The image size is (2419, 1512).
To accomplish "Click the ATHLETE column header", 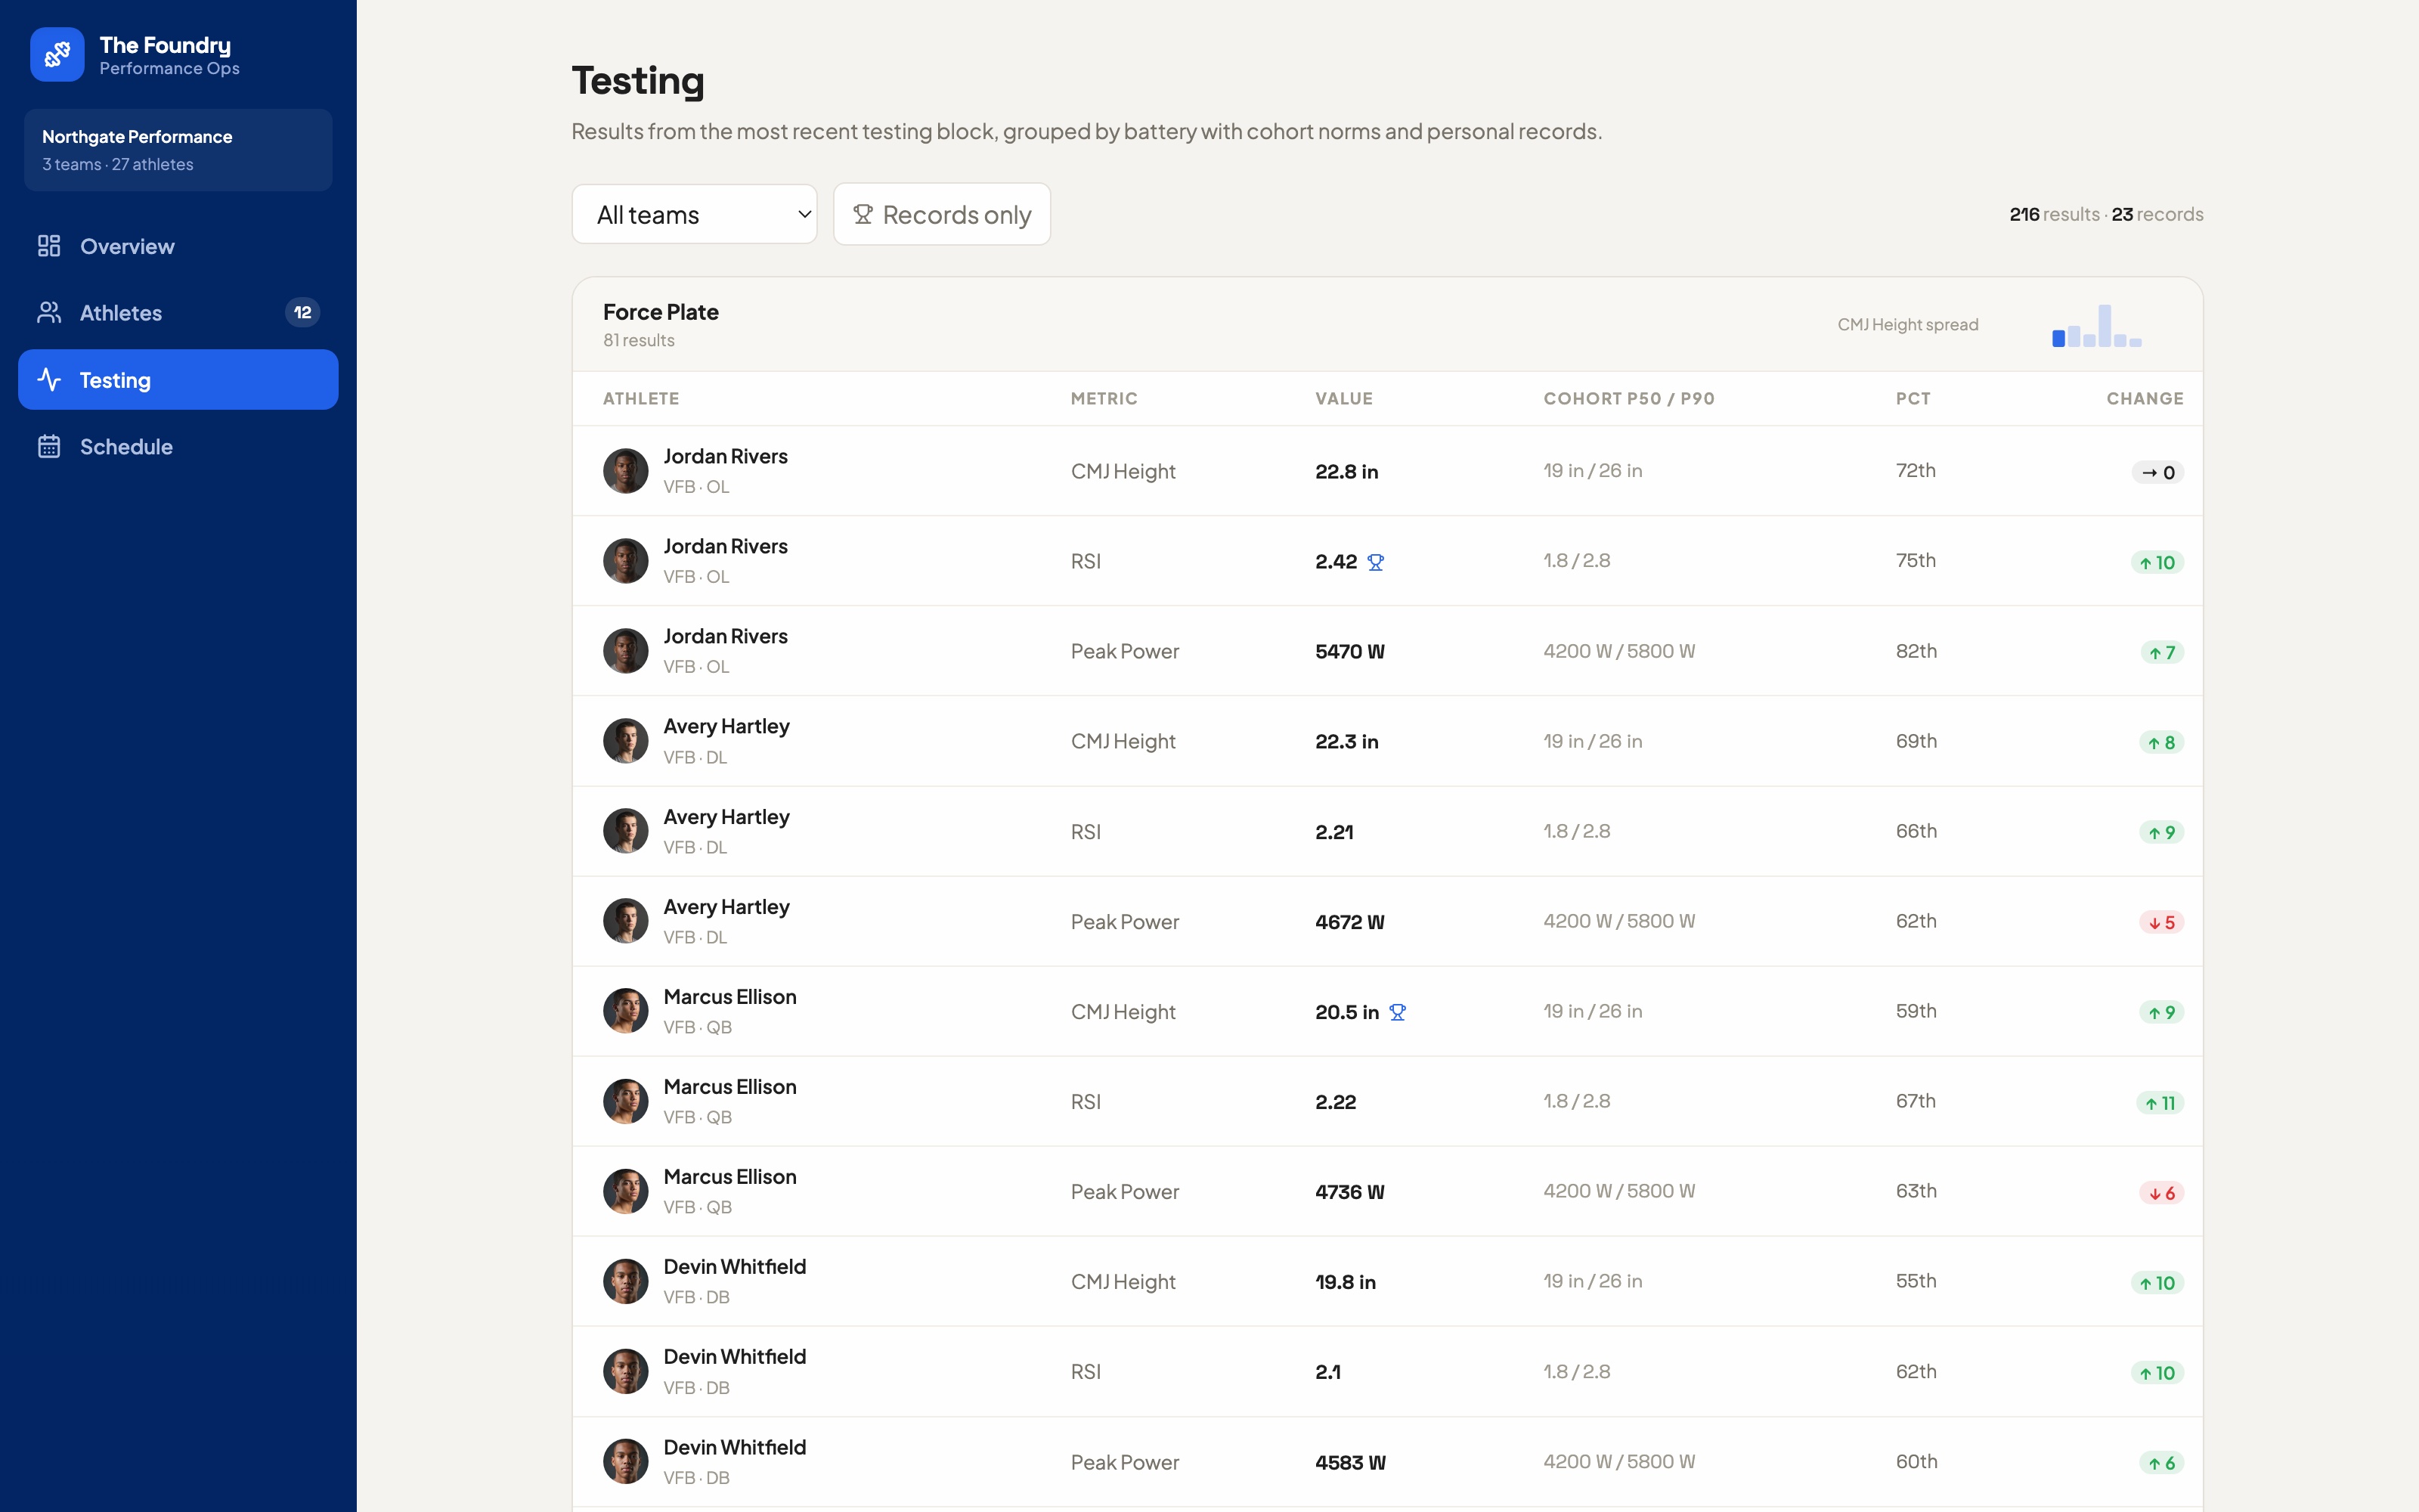I will coord(641,399).
